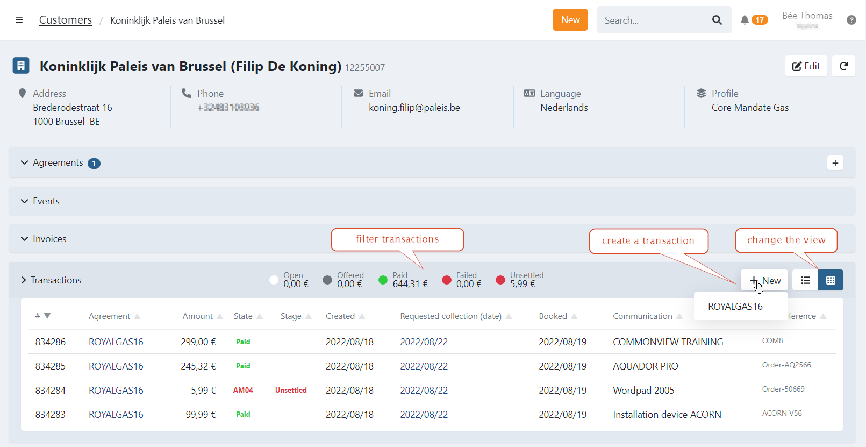Click the orange New button
Image resolution: width=866 pixels, height=447 pixels.
pyautogui.click(x=570, y=20)
